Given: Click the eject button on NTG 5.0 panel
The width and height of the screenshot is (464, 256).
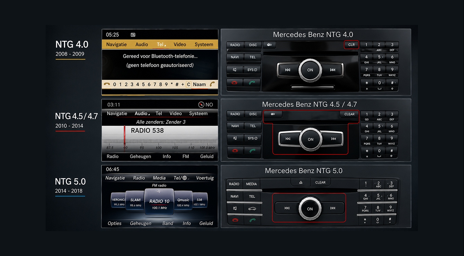Looking at the screenshot, I should pos(301,182).
